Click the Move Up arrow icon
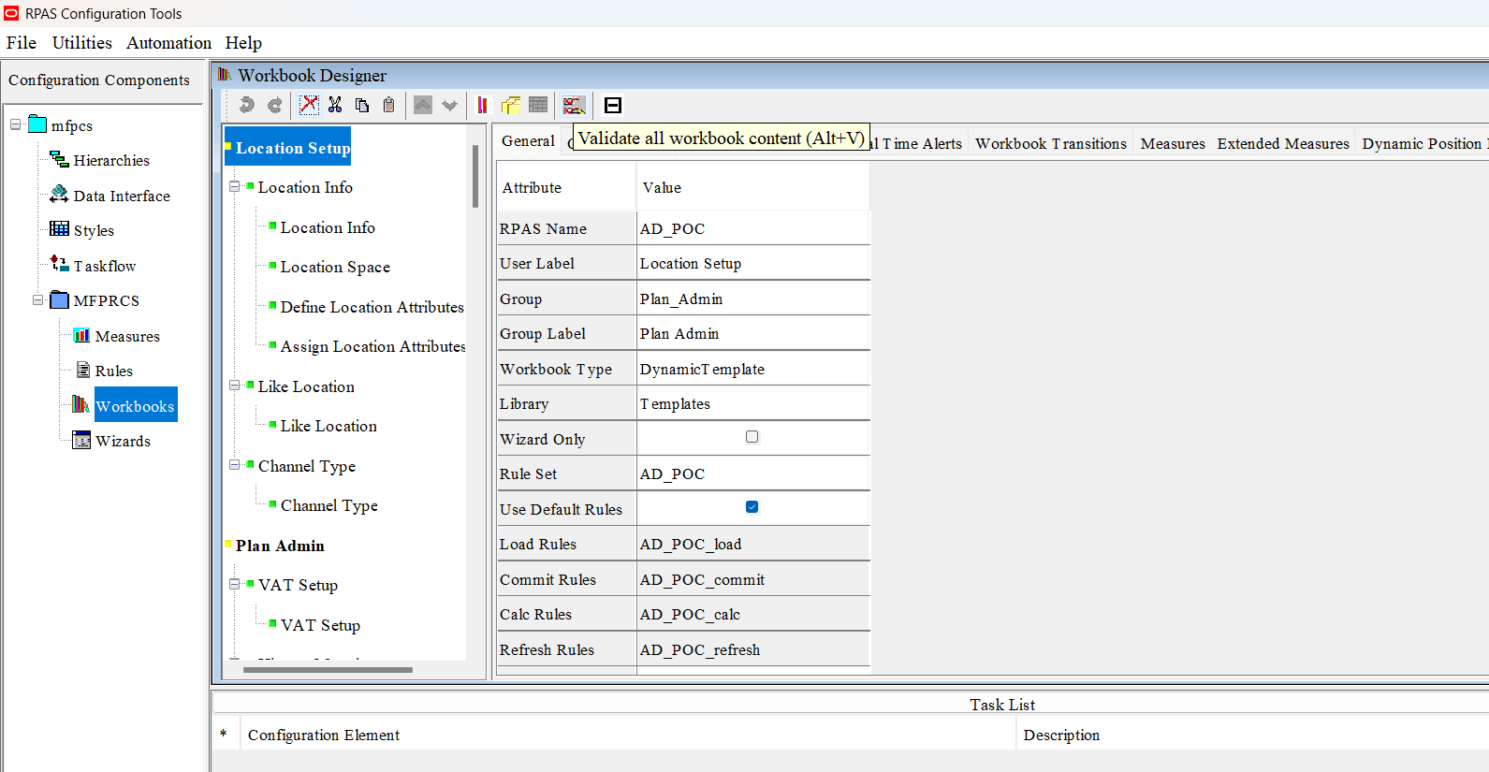Viewport: 1489px width, 772px height. click(x=423, y=105)
